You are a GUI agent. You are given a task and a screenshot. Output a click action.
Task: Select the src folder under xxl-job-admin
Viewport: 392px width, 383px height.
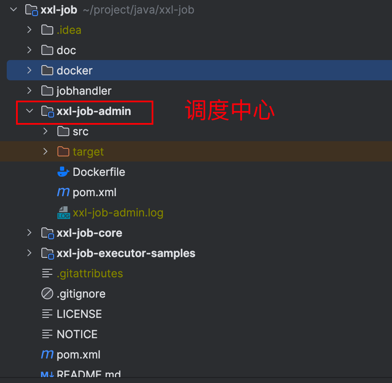(79, 131)
